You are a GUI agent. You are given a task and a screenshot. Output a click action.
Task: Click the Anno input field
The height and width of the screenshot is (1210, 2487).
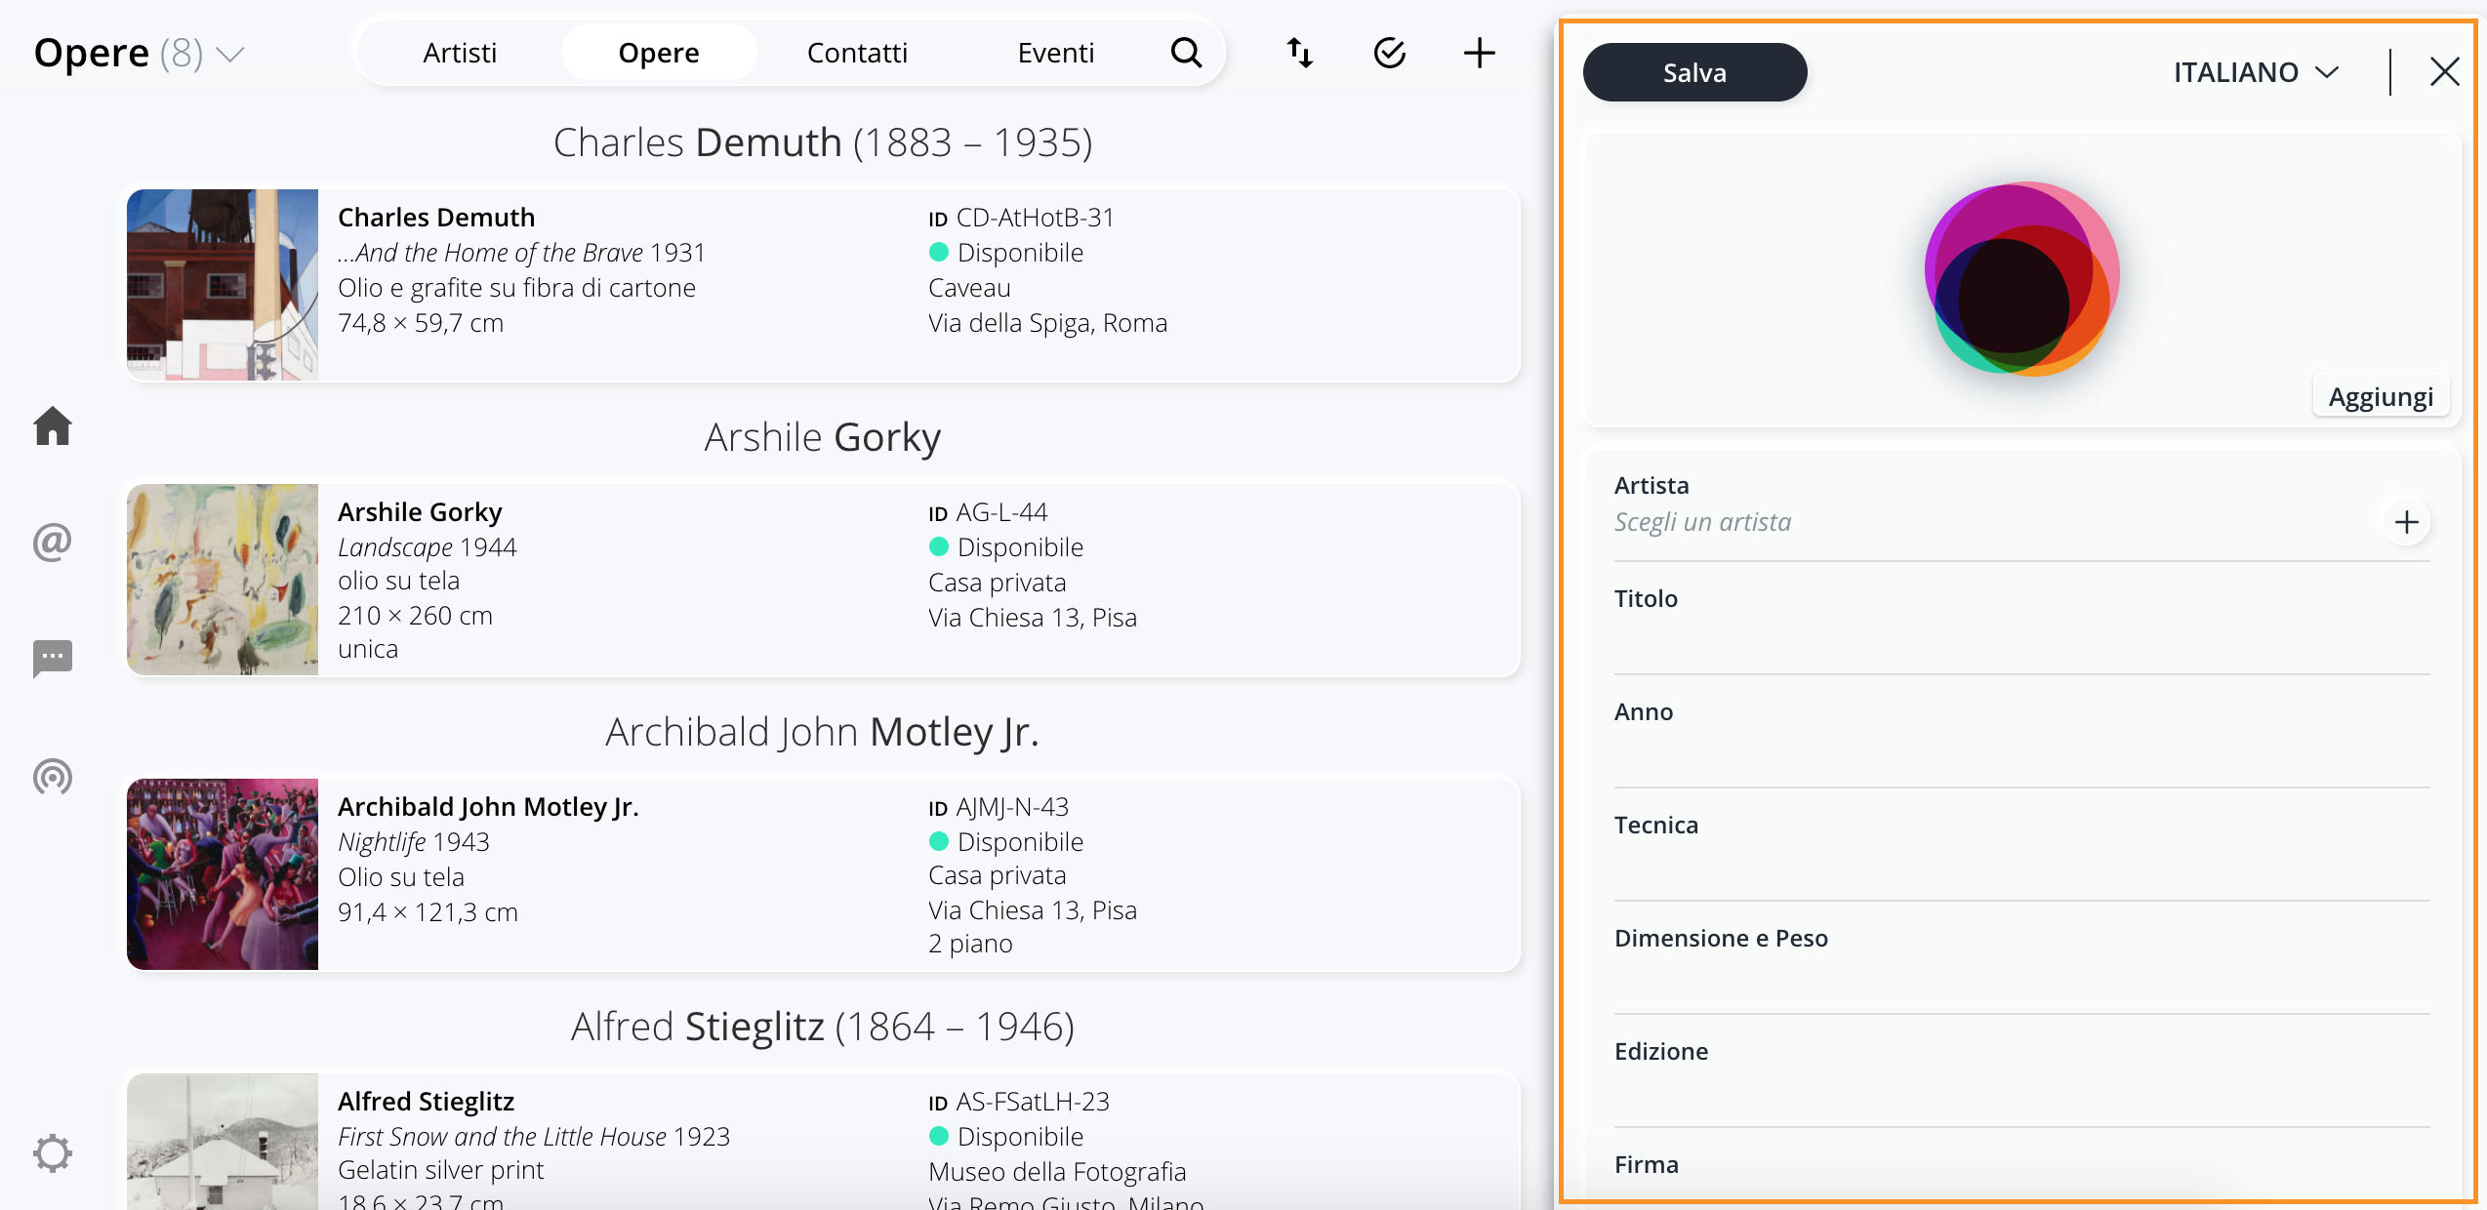point(2021,732)
